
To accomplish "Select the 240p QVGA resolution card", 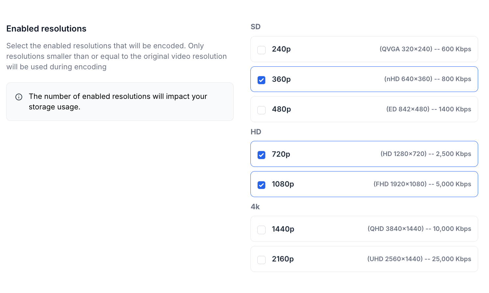I will 364,49.
